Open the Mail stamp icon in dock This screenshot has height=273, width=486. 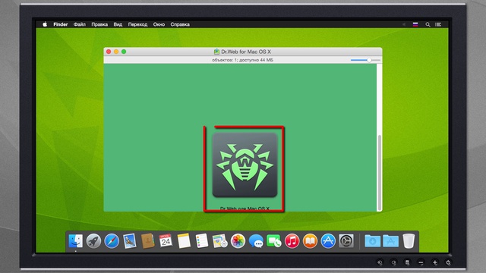click(x=130, y=241)
